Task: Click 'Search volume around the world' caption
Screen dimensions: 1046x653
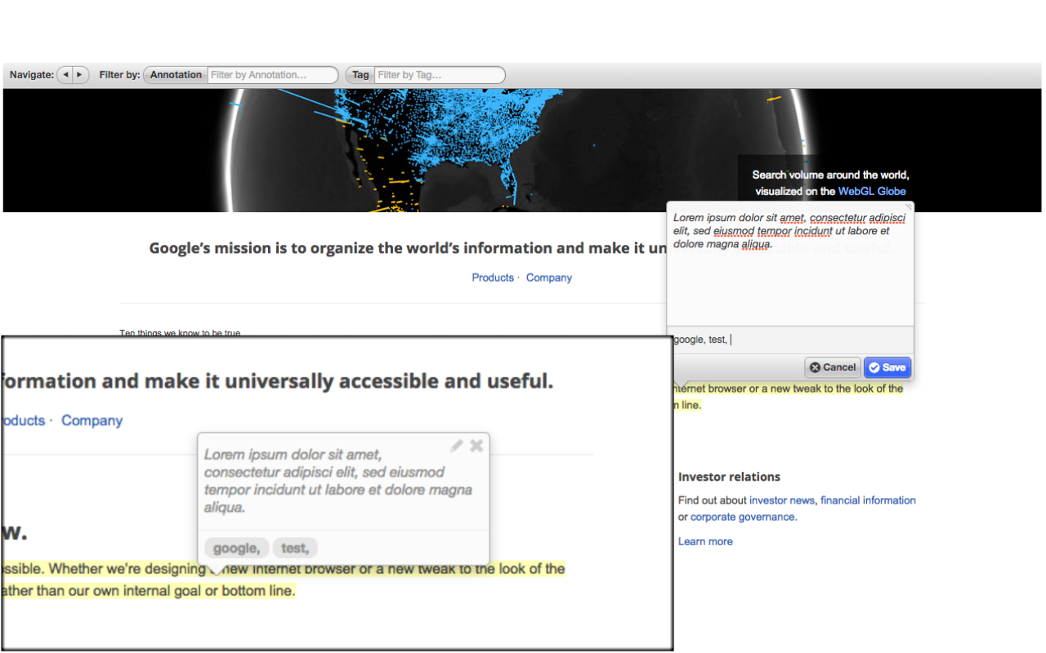Action: tap(830, 175)
